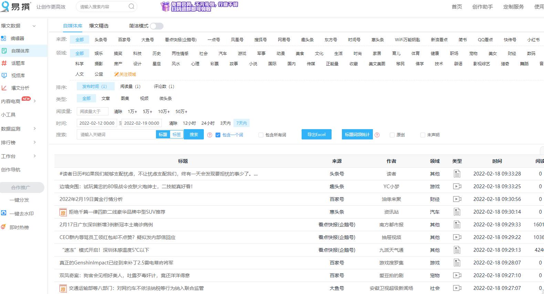
Task: Open the 视频库 sidebar icon
Action: point(4,76)
